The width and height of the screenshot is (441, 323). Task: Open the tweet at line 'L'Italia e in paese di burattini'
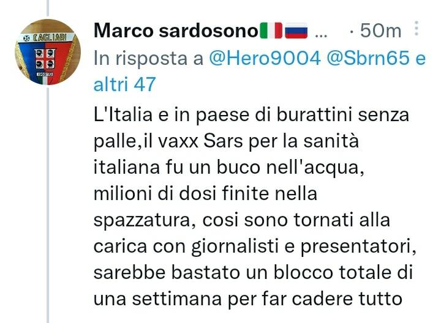click(x=251, y=115)
